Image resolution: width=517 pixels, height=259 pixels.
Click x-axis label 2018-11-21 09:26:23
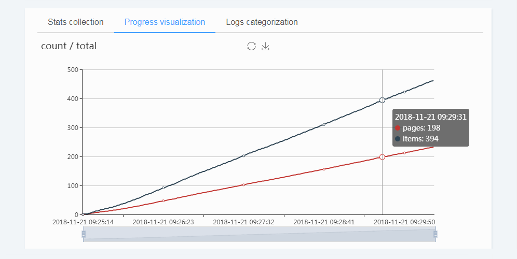(163, 222)
